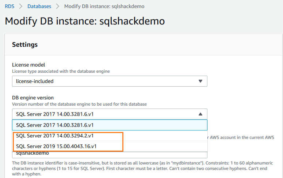
Task: Click the engine version number description text
Action: [79, 104]
